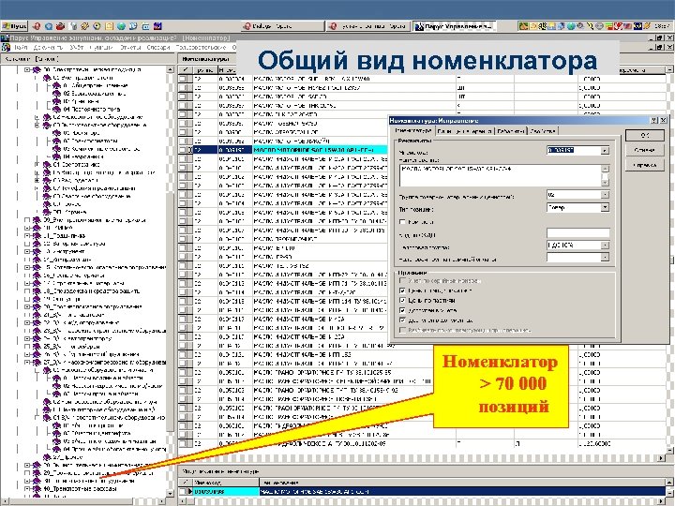
Task: Click the empty code input above the НДС field
Action: (x=577, y=233)
